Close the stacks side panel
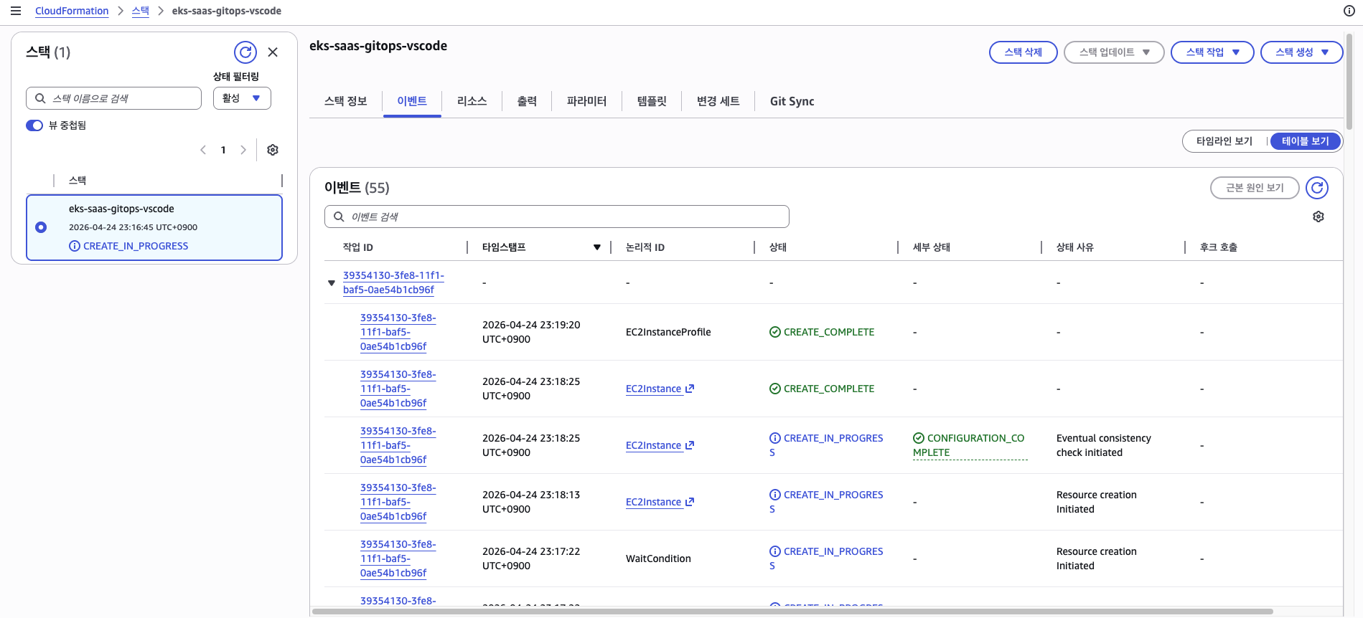The width and height of the screenshot is (1363, 618). click(273, 52)
